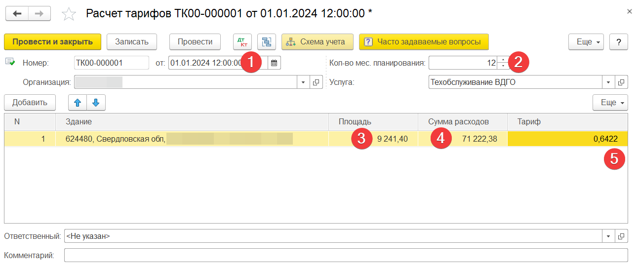The width and height of the screenshot is (637, 266).
Task: Click the Сумма расходов column header
Action: pos(463,122)
